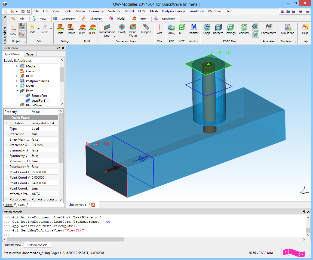Select the Wire tool icon
This screenshot has width=313, height=260.
click(x=160, y=27)
